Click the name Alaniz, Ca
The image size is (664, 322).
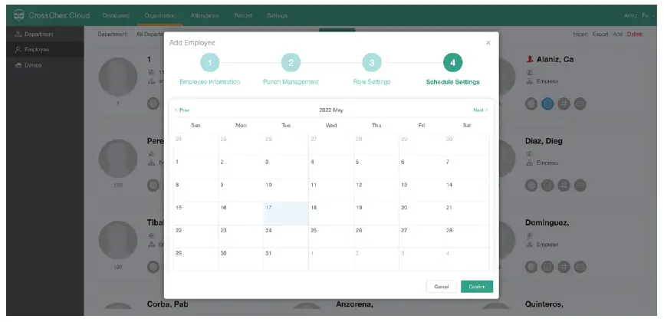[x=555, y=59]
